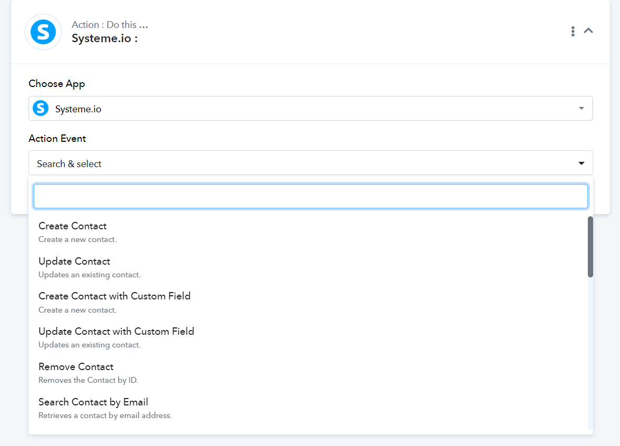The width and height of the screenshot is (620, 446).
Task: Collapse the action step with chevron
Action: coord(588,31)
